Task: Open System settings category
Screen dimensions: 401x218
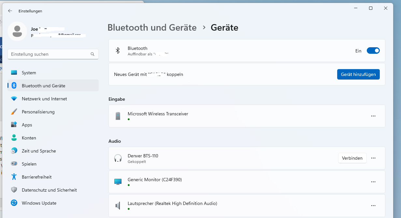Action: pos(53,73)
